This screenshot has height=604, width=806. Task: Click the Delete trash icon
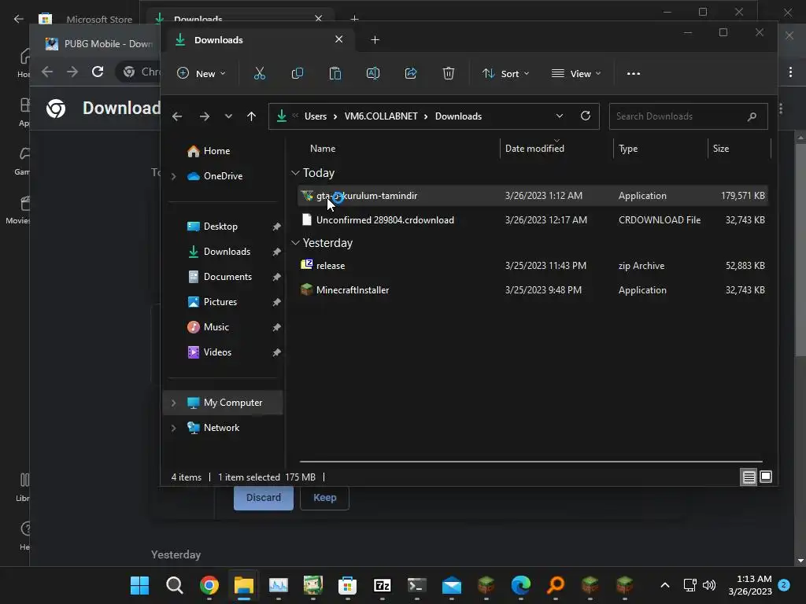click(448, 73)
